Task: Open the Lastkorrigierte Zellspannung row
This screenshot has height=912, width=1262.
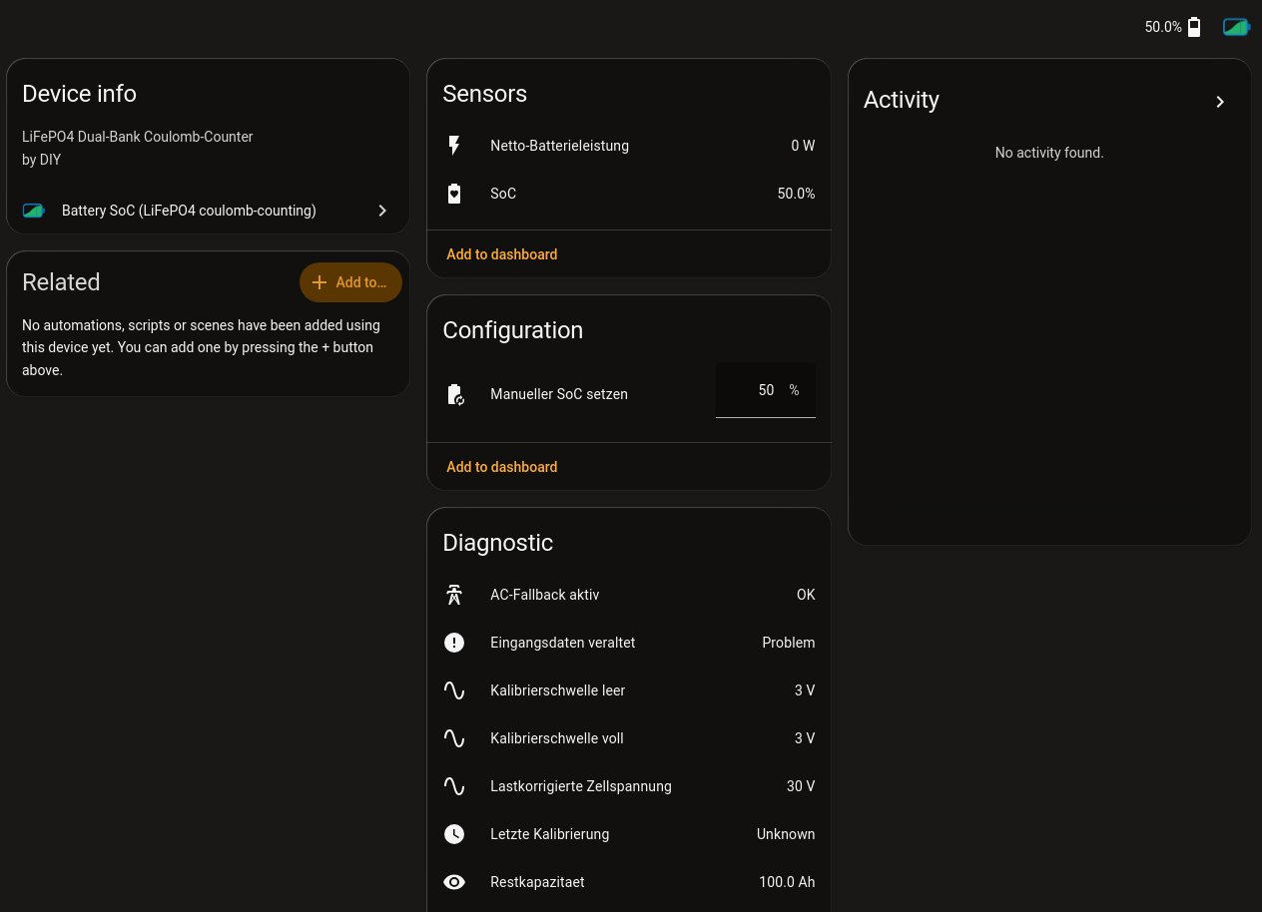Action: [x=629, y=786]
